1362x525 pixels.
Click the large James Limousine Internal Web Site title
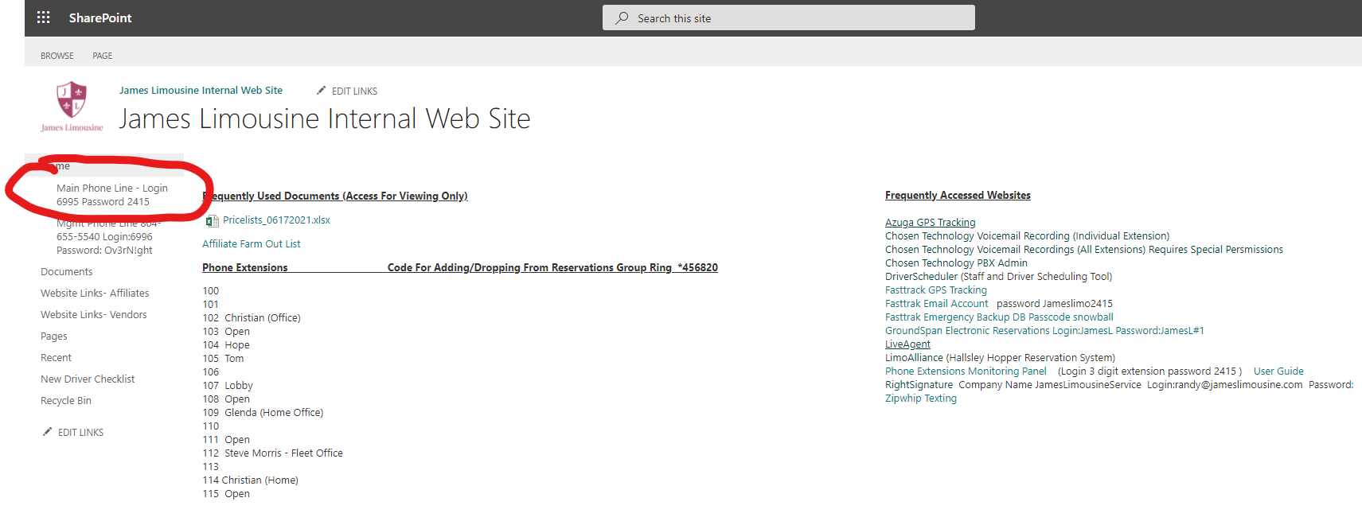coord(325,119)
